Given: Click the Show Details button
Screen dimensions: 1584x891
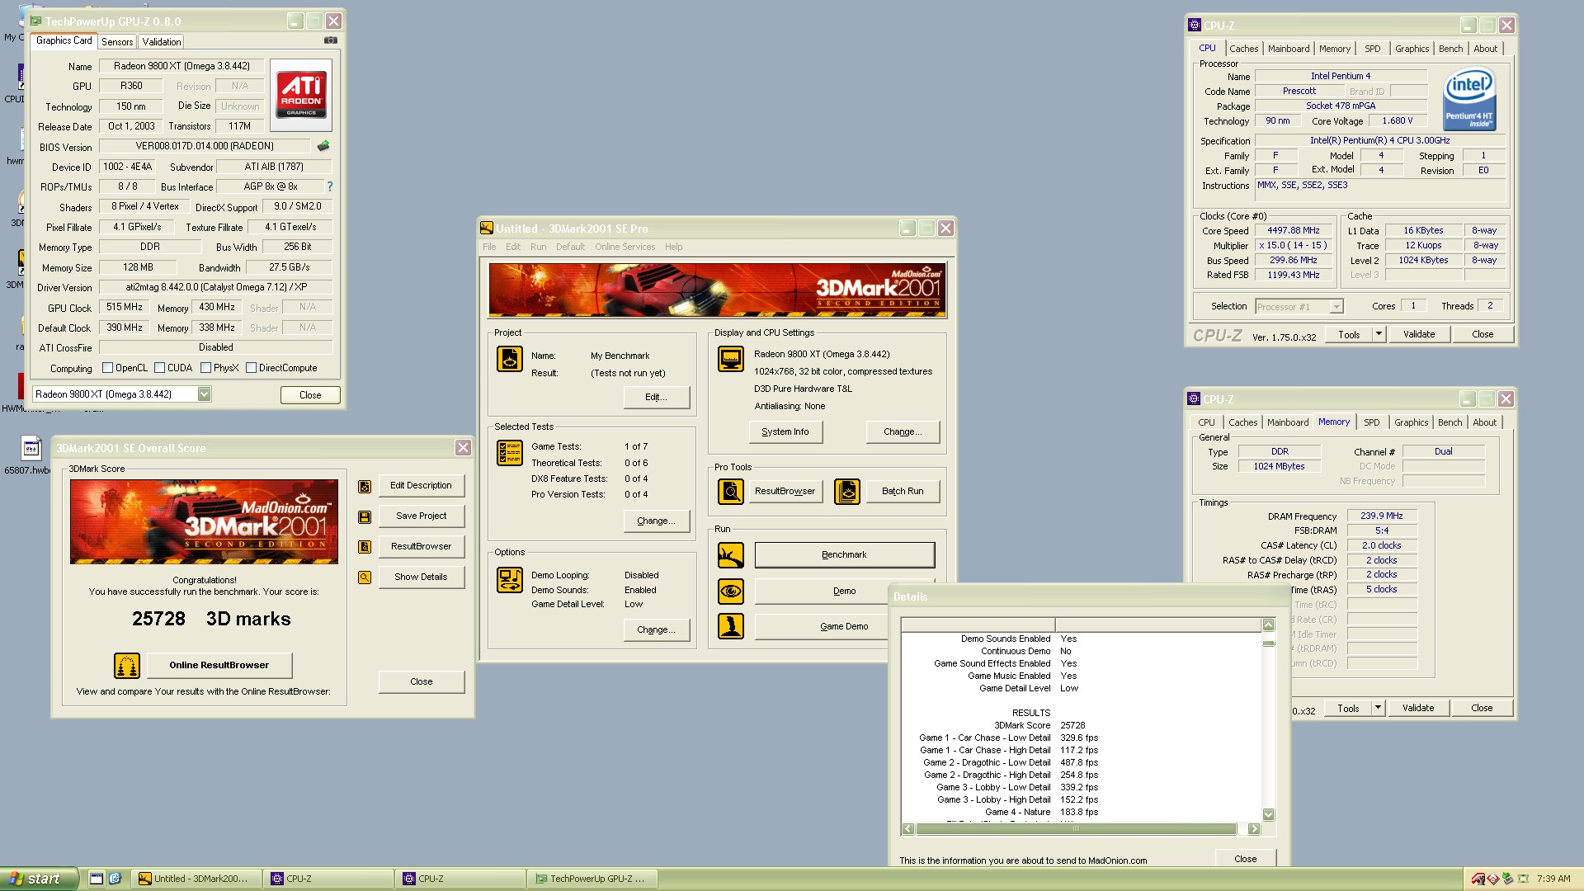Looking at the screenshot, I should 421,577.
